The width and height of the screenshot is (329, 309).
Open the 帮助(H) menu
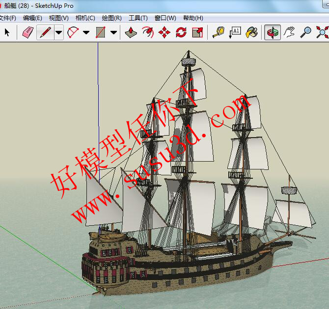(193, 18)
